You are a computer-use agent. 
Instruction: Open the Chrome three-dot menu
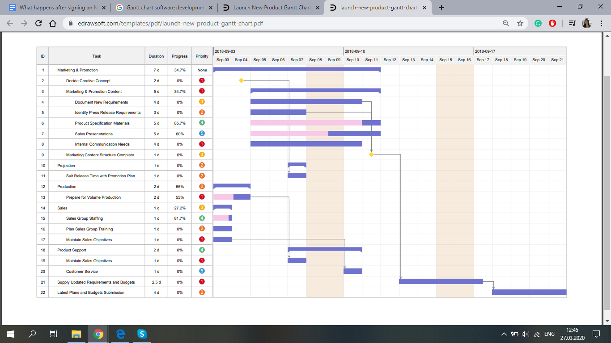point(601,24)
